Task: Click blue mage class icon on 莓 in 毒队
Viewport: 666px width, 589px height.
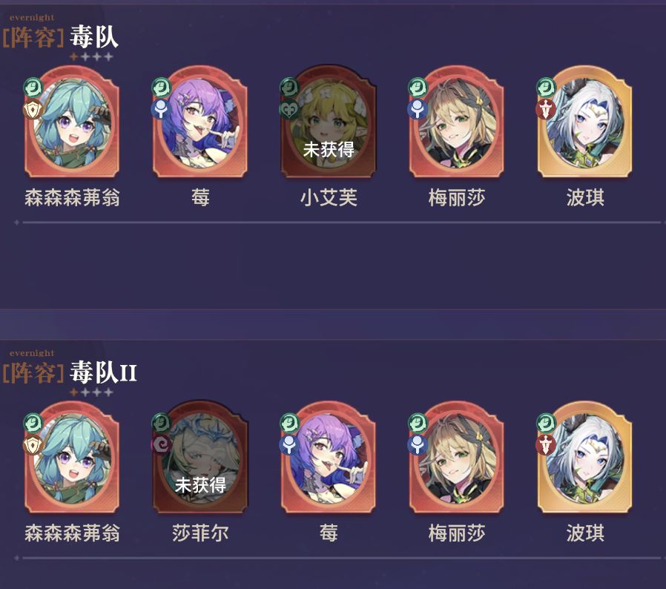Action: (x=162, y=109)
